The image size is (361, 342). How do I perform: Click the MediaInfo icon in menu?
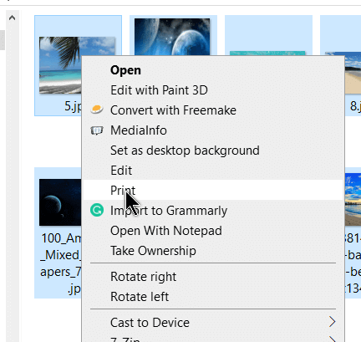tap(97, 130)
